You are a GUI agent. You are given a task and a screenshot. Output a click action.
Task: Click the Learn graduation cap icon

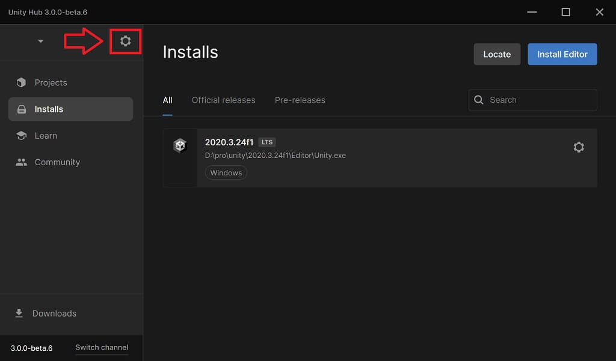(21, 135)
